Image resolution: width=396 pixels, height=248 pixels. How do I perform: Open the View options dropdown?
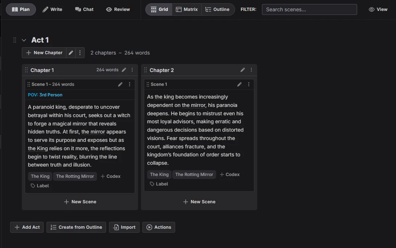(378, 9)
